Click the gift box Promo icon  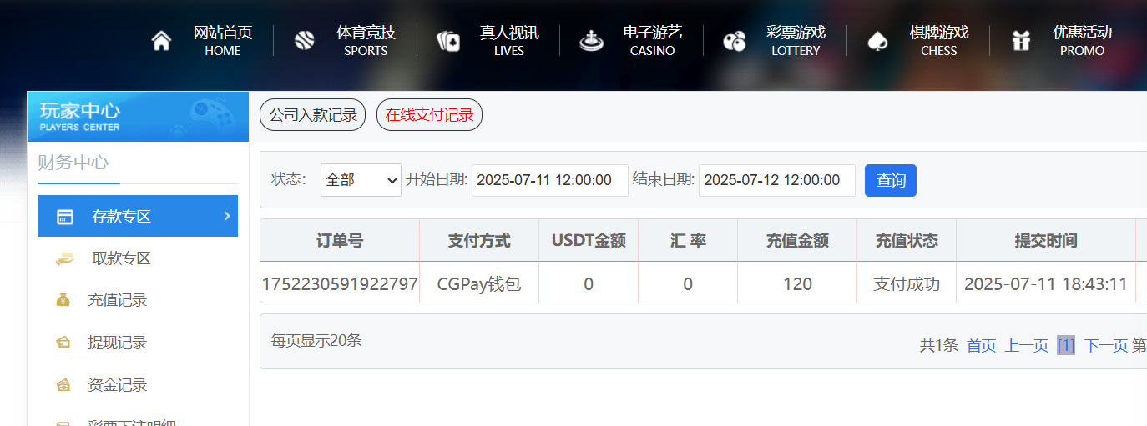coord(1021,41)
